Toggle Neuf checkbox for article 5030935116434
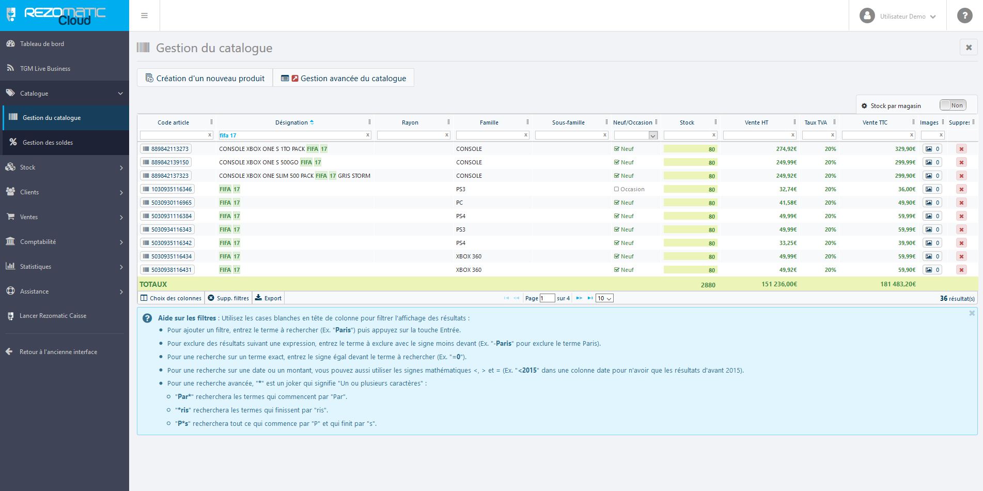Screen dimensions: 983x491 [x=616, y=256]
